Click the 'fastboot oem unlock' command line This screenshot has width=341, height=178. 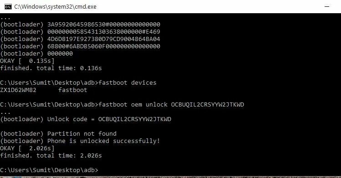pyautogui.click(x=122, y=105)
